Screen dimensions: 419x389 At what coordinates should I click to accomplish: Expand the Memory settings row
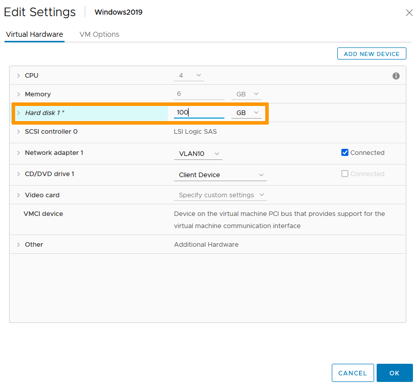click(x=19, y=94)
